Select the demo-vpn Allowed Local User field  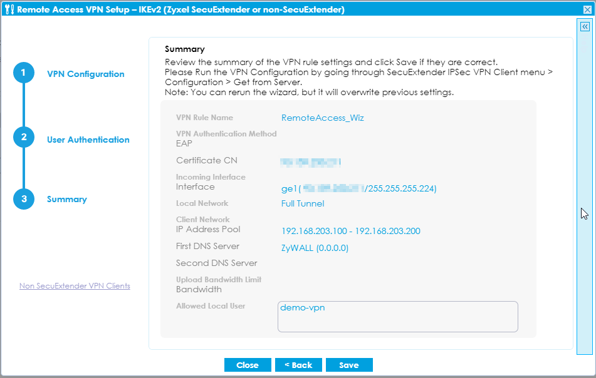[397, 316]
